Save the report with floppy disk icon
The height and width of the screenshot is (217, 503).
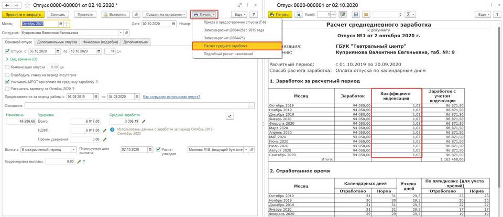tap(355, 15)
